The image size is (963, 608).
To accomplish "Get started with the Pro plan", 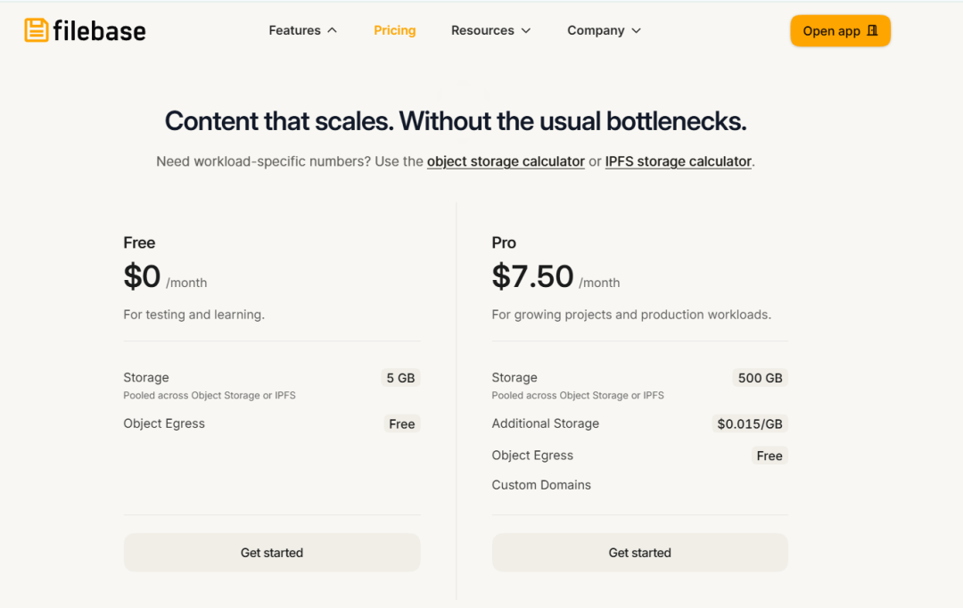I will (639, 553).
